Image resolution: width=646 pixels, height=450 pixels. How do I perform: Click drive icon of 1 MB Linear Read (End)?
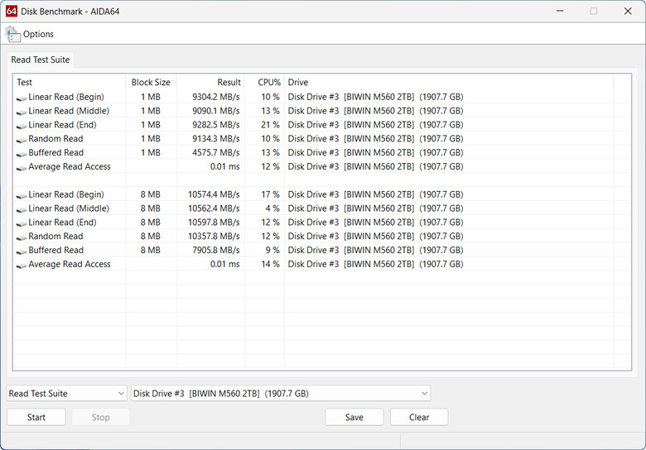tap(22, 127)
